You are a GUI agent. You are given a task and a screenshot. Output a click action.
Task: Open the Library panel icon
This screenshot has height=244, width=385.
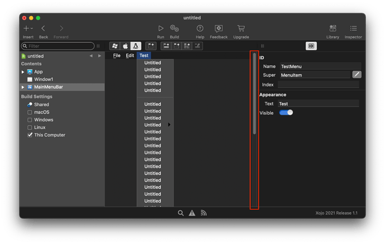[333, 28]
